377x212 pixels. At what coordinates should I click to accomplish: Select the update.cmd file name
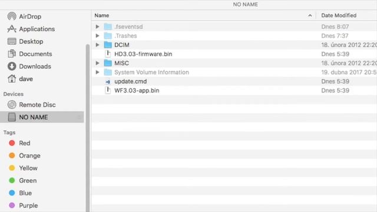[131, 81]
